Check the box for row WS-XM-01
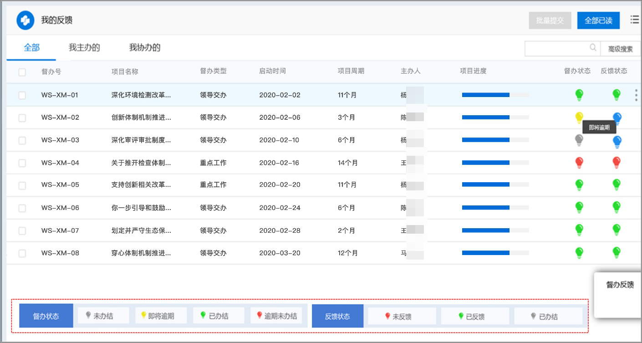The width and height of the screenshot is (642, 343). pyautogui.click(x=22, y=95)
